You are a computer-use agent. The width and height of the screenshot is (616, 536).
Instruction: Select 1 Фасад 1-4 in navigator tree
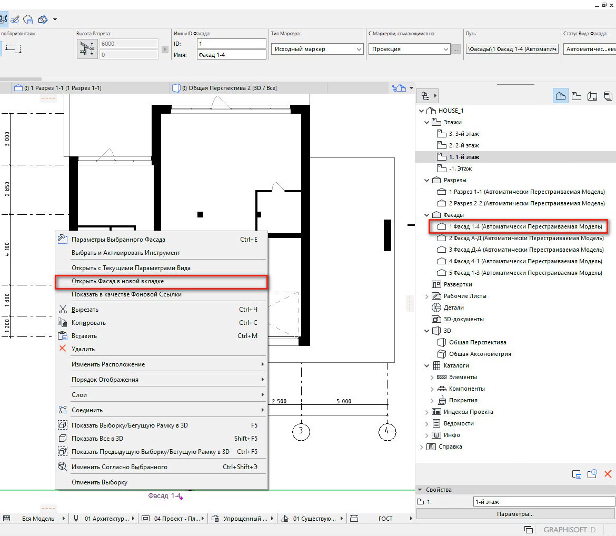tap(525, 226)
